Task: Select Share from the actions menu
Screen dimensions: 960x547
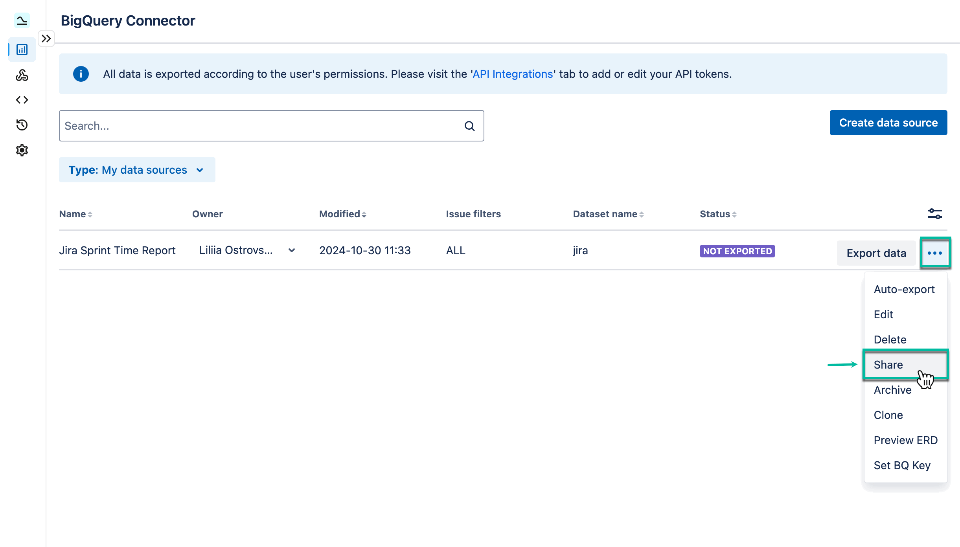Action: (x=888, y=365)
